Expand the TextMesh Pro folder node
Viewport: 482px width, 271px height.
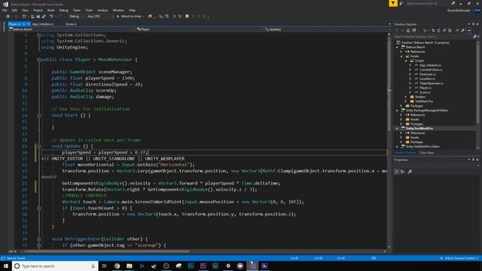406,102
